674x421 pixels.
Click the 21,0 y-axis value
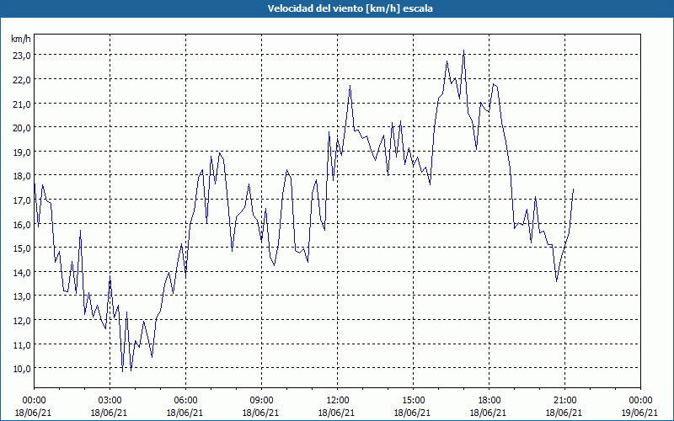21,104
